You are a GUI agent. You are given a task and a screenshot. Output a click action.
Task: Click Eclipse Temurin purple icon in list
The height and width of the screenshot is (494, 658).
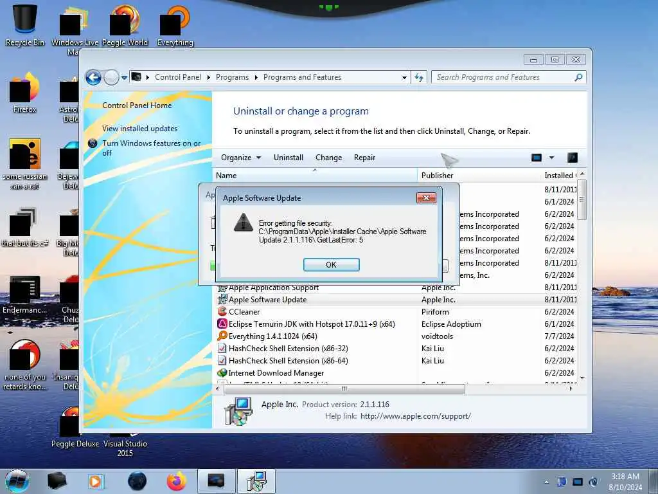pos(222,324)
